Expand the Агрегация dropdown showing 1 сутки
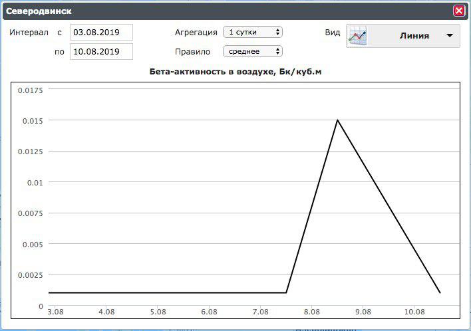471x331 pixels. coord(253,32)
